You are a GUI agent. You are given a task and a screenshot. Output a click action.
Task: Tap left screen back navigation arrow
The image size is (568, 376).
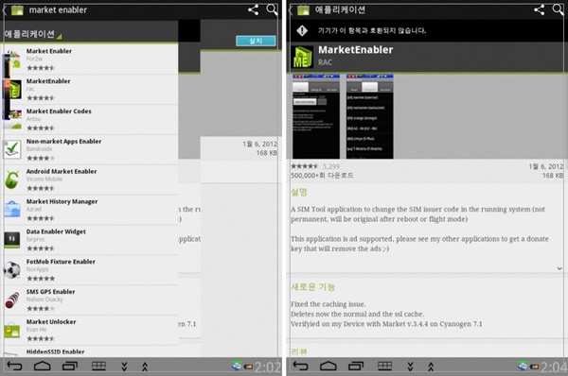pos(14,367)
